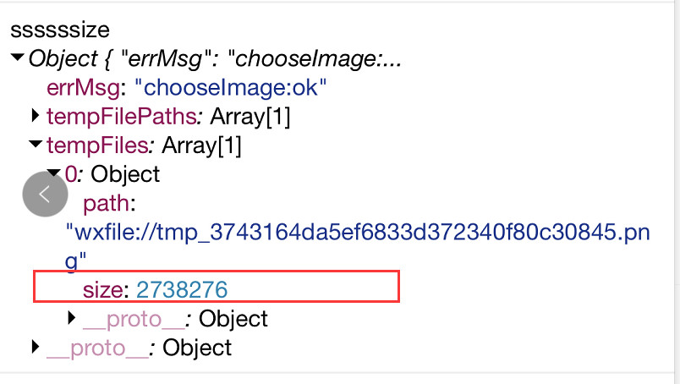Click the Object { "errMsg" summary line
This screenshot has width=680, height=384.
[x=215, y=59]
